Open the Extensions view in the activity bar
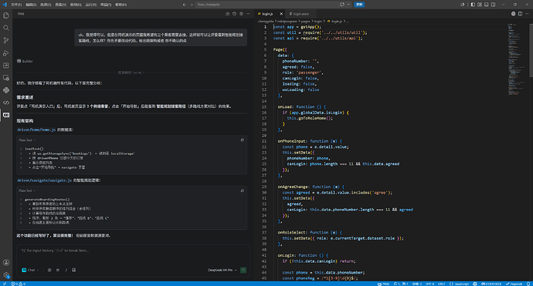The height and width of the screenshot is (286, 533). [x=6, y=66]
